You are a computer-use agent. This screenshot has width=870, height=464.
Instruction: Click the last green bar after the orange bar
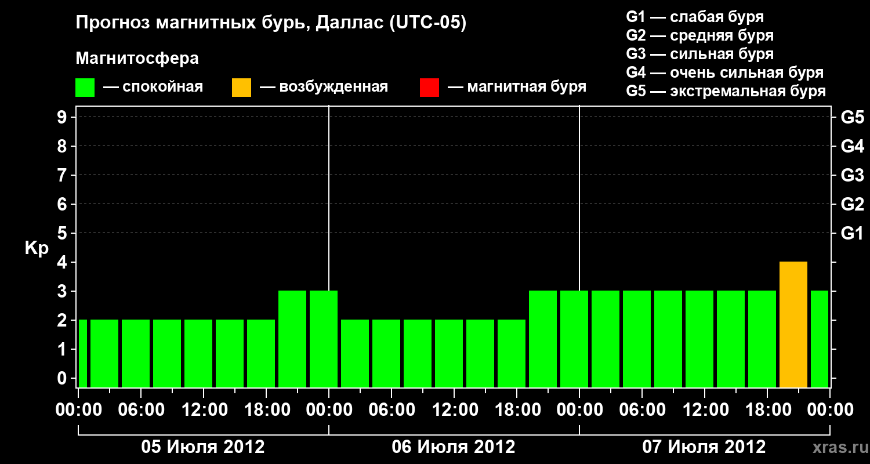tap(820, 339)
